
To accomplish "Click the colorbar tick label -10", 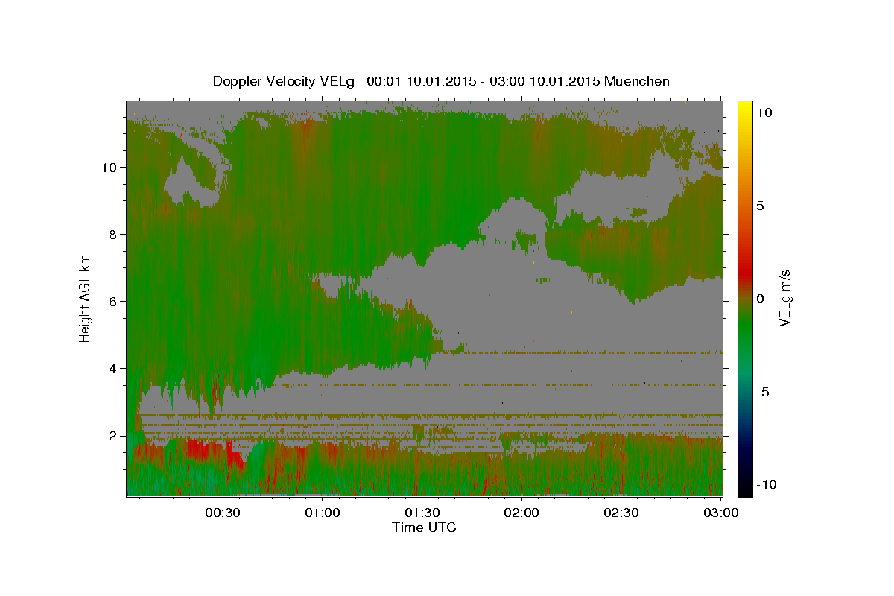I will click(767, 484).
